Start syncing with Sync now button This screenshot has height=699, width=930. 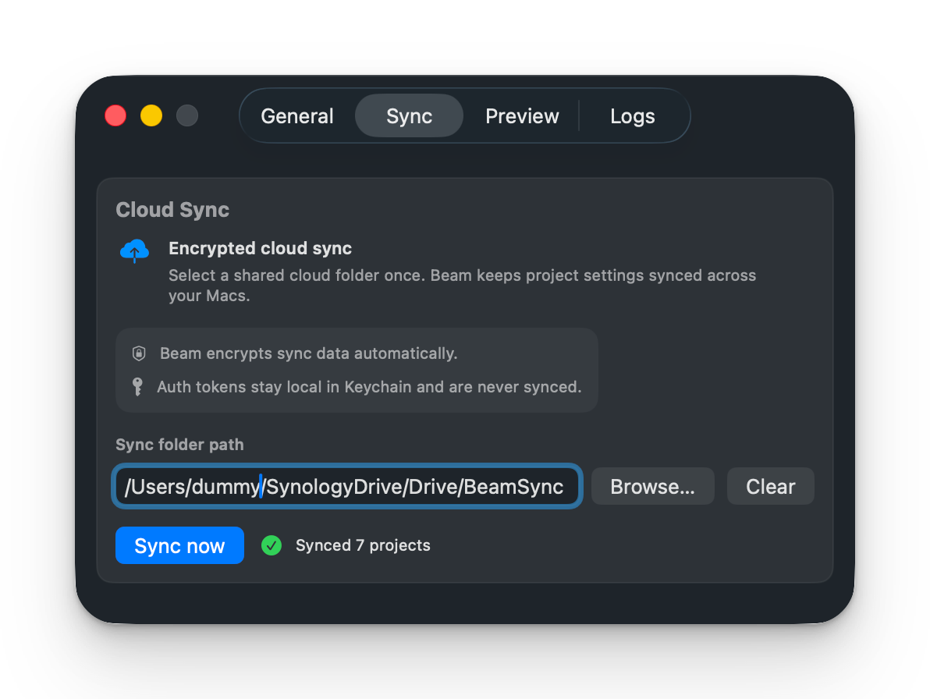tap(179, 546)
